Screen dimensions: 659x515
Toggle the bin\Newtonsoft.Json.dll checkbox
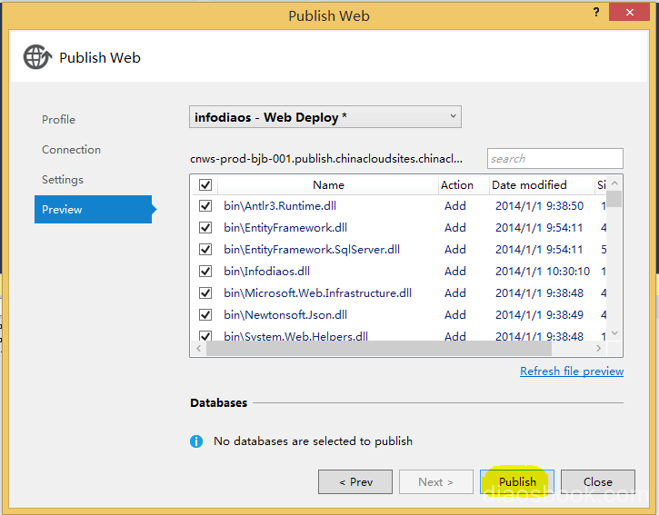(205, 315)
